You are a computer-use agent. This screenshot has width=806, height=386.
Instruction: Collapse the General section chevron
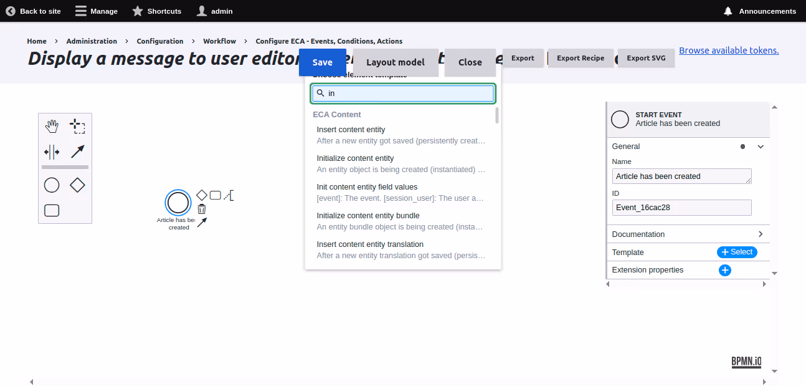coord(761,147)
